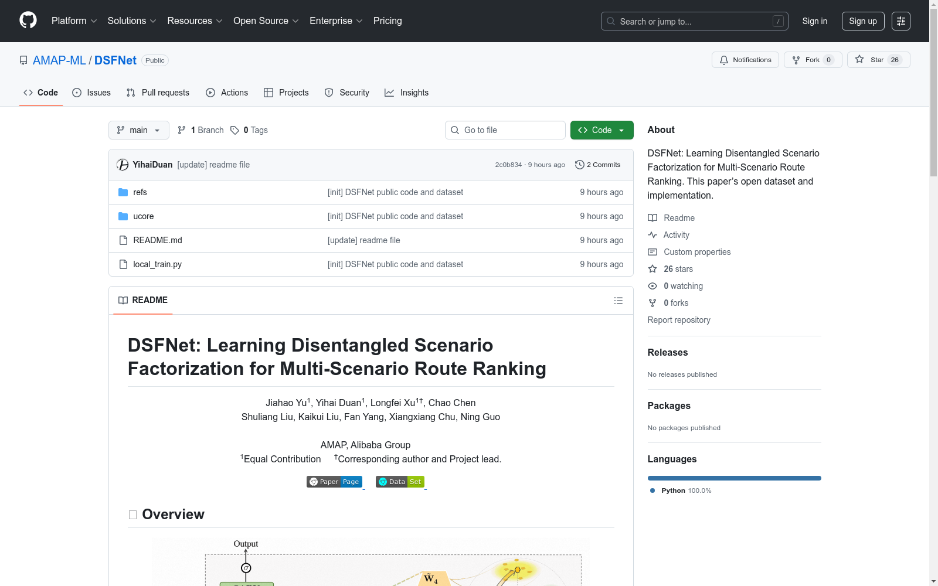Click the Releases heading link

[x=668, y=352]
